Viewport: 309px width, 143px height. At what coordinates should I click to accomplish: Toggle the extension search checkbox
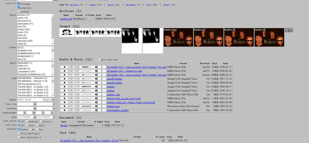tap(19, 7)
